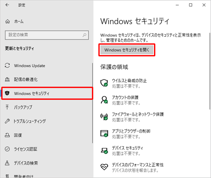Click the virus protection shield icon
The height and width of the screenshot is (178, 211).
point(104,83)
